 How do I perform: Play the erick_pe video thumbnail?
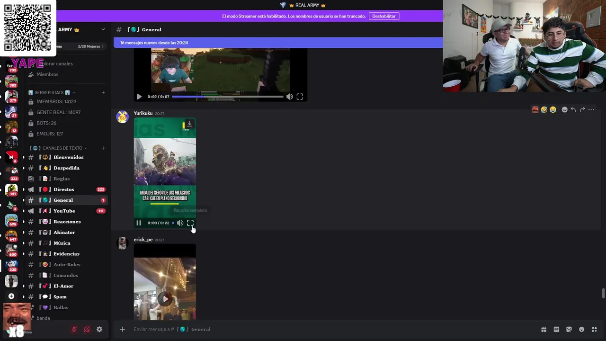165,299
